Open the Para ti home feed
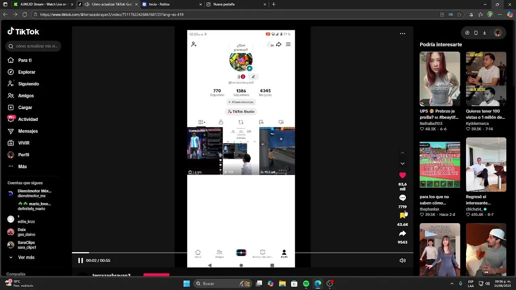This screenshot has height=290, width=516. (20, 60)
